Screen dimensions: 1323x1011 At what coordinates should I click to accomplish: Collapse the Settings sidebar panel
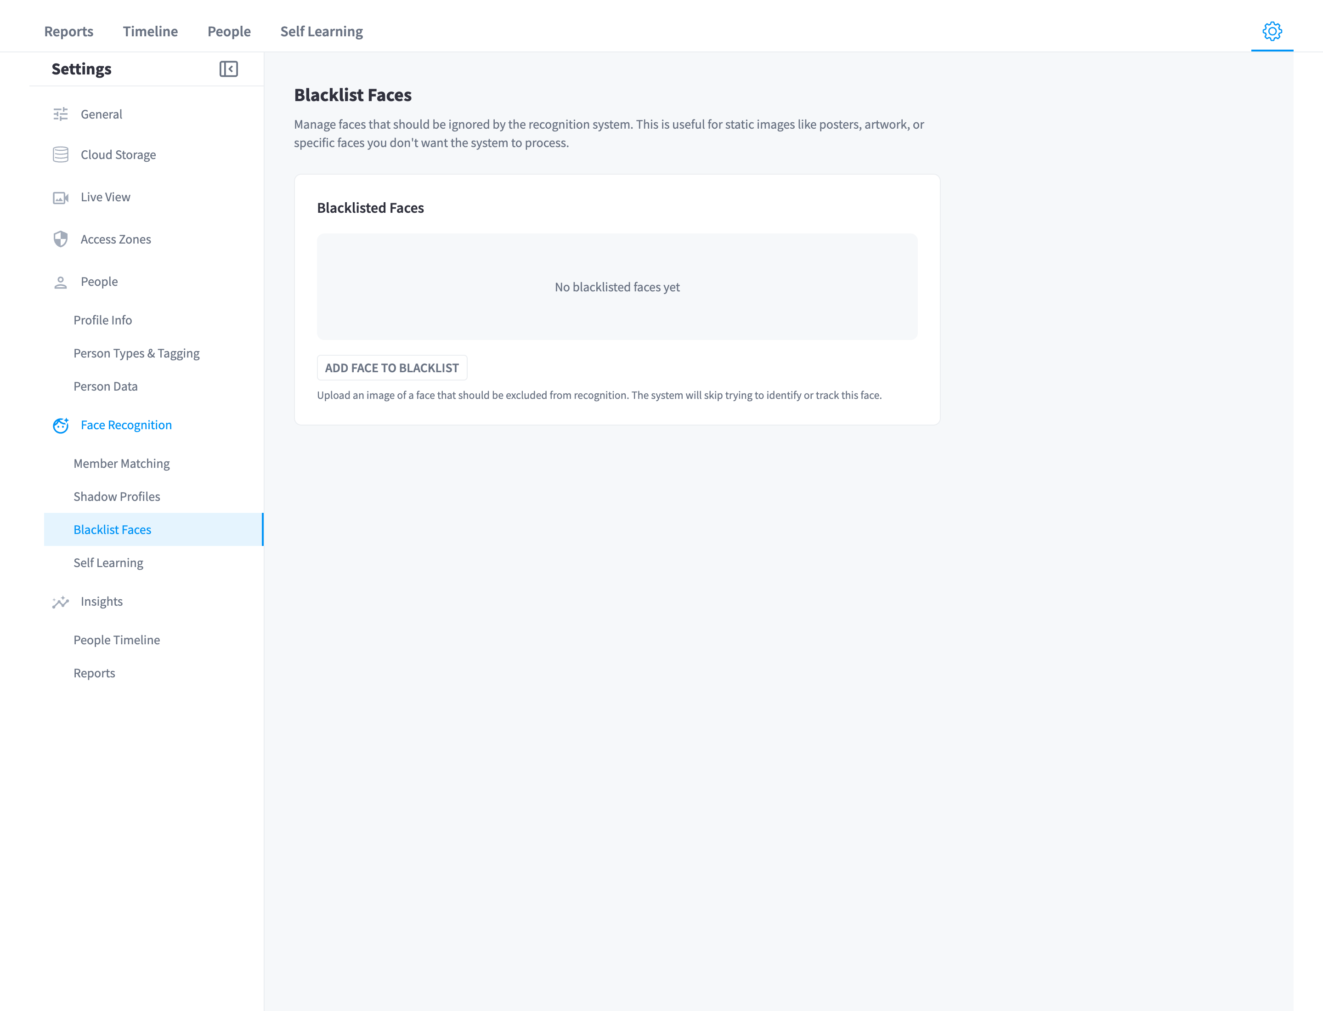click(x=229, y=69)
